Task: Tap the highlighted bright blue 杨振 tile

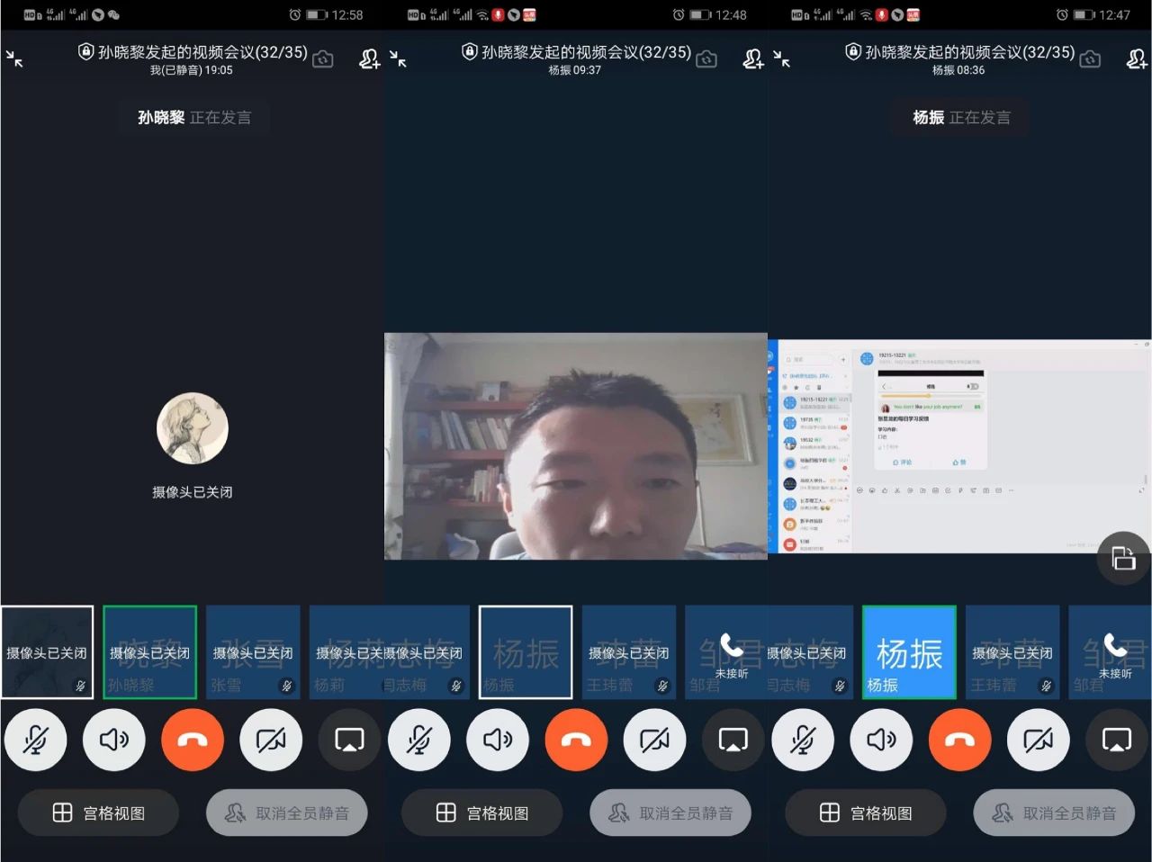Action: (909, 652)
